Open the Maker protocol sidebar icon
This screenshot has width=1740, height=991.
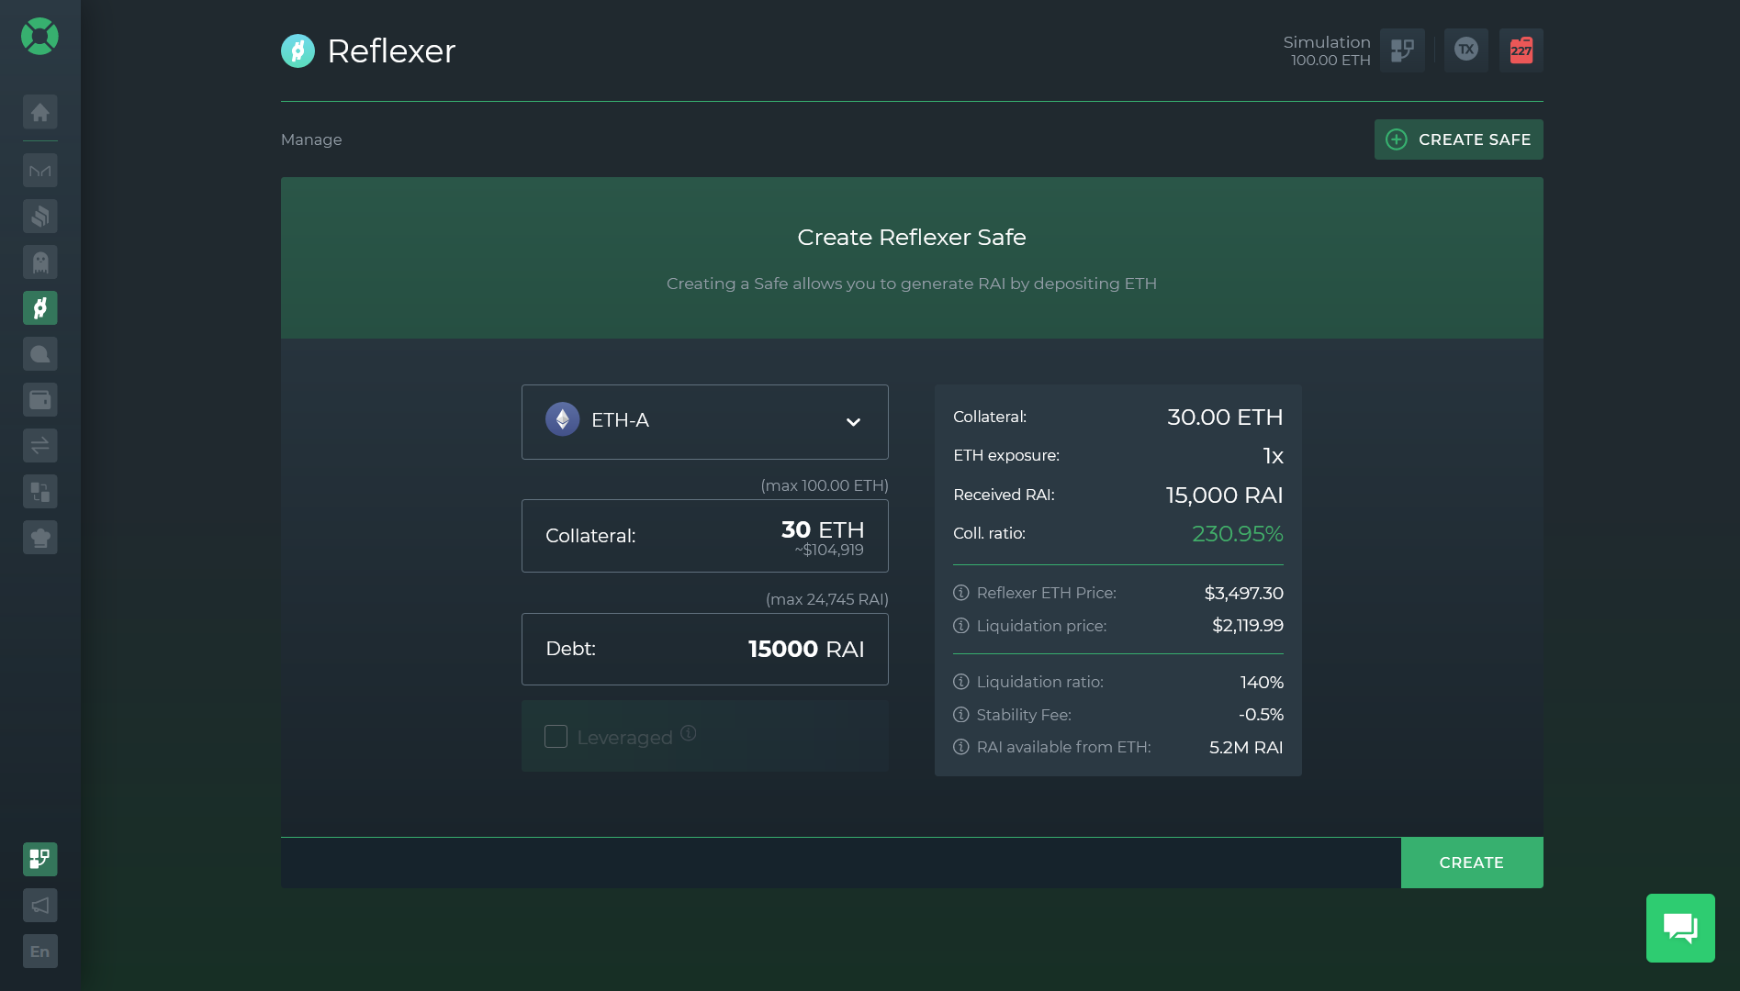click(40, 171)
